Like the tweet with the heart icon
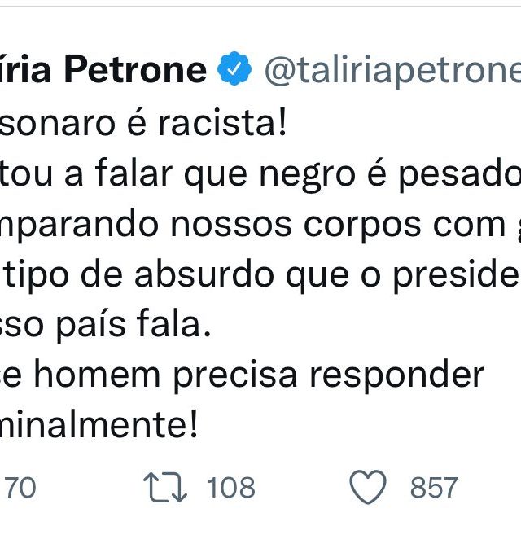521x535 pixels. point(368,487)
